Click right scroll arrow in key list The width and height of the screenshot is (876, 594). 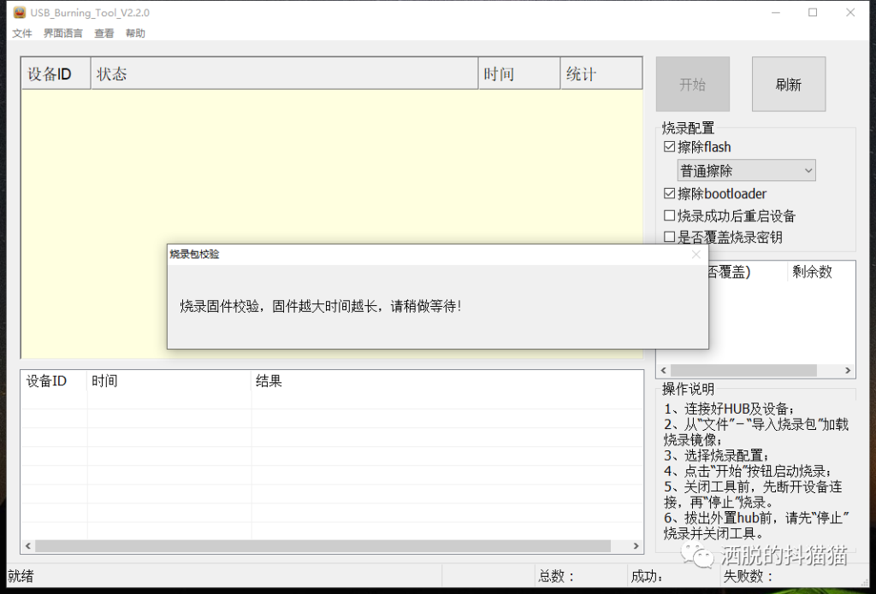click(848, 371)
